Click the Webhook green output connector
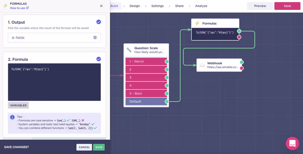The width and height of the screenshot is (303, 154). (242, 62)
